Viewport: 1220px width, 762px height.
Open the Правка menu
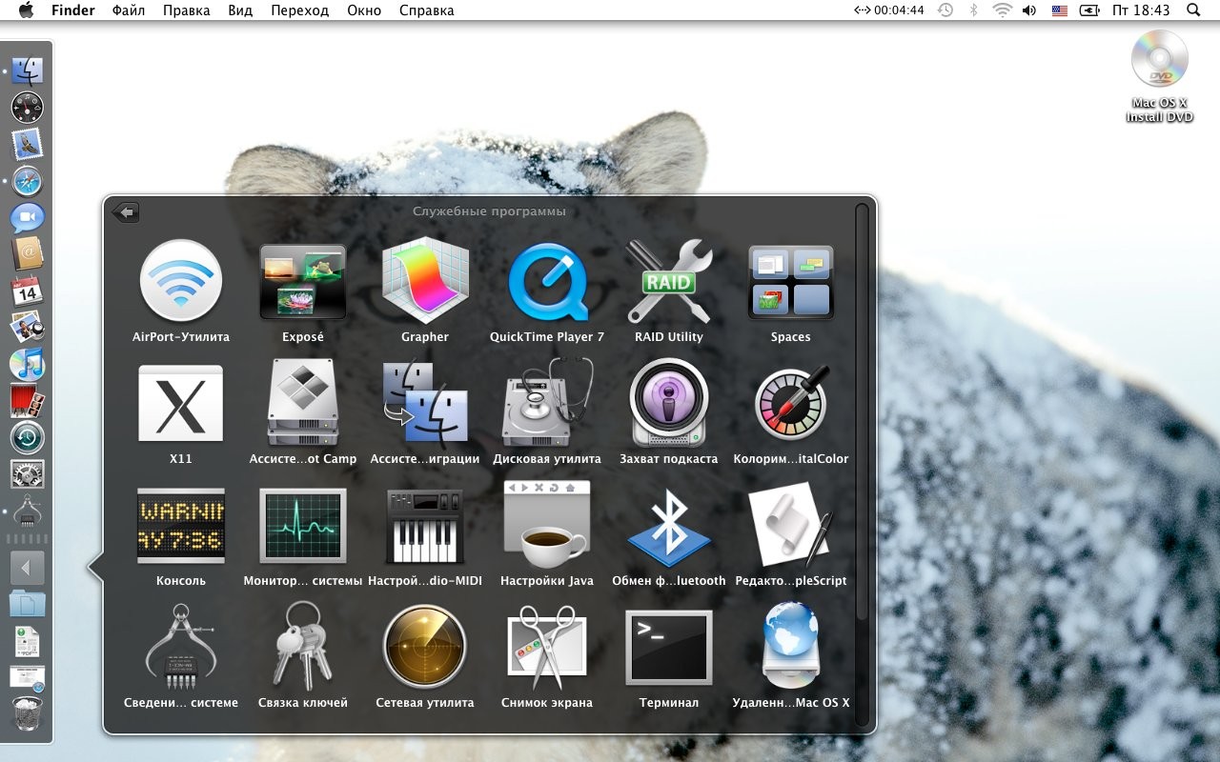coord(187,10)
